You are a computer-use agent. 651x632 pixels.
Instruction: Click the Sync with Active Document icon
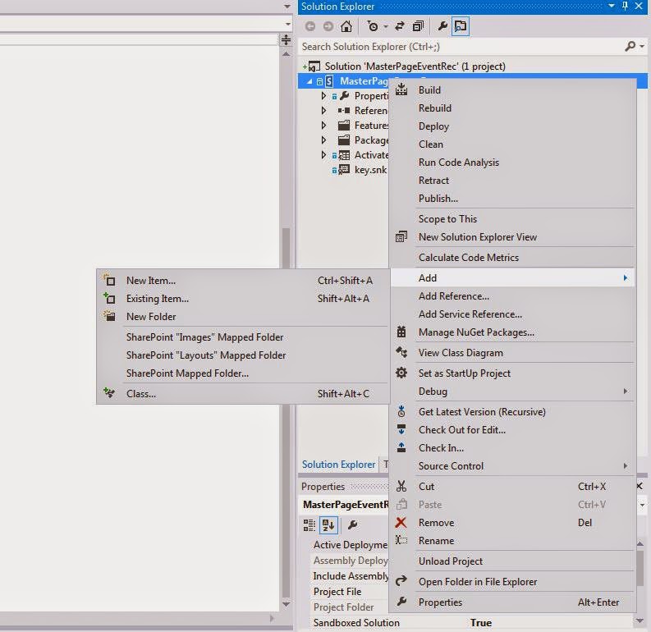click(x=400, y=26)
